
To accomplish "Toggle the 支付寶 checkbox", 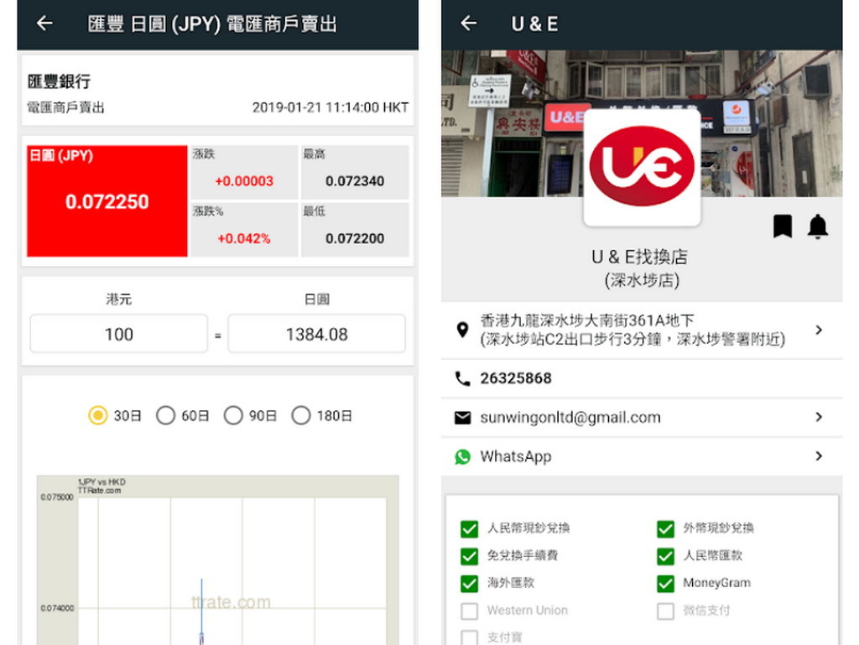I will coord(469,637).
